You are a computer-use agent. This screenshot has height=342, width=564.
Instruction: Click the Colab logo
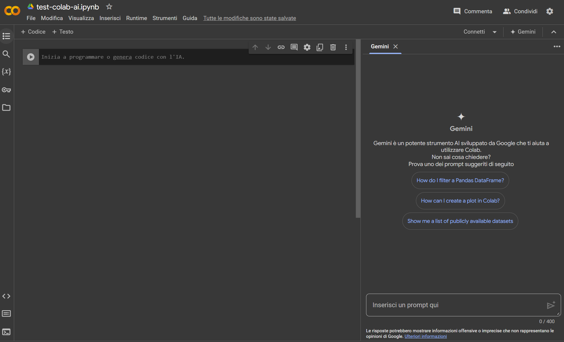tap(12, 11)
